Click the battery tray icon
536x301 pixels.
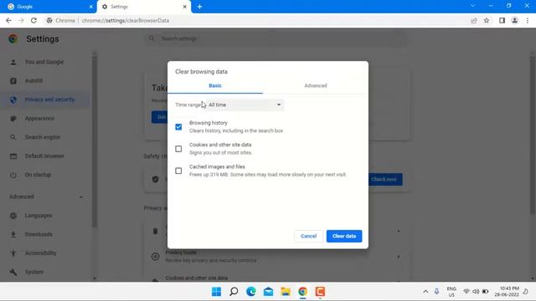point(485,292)
